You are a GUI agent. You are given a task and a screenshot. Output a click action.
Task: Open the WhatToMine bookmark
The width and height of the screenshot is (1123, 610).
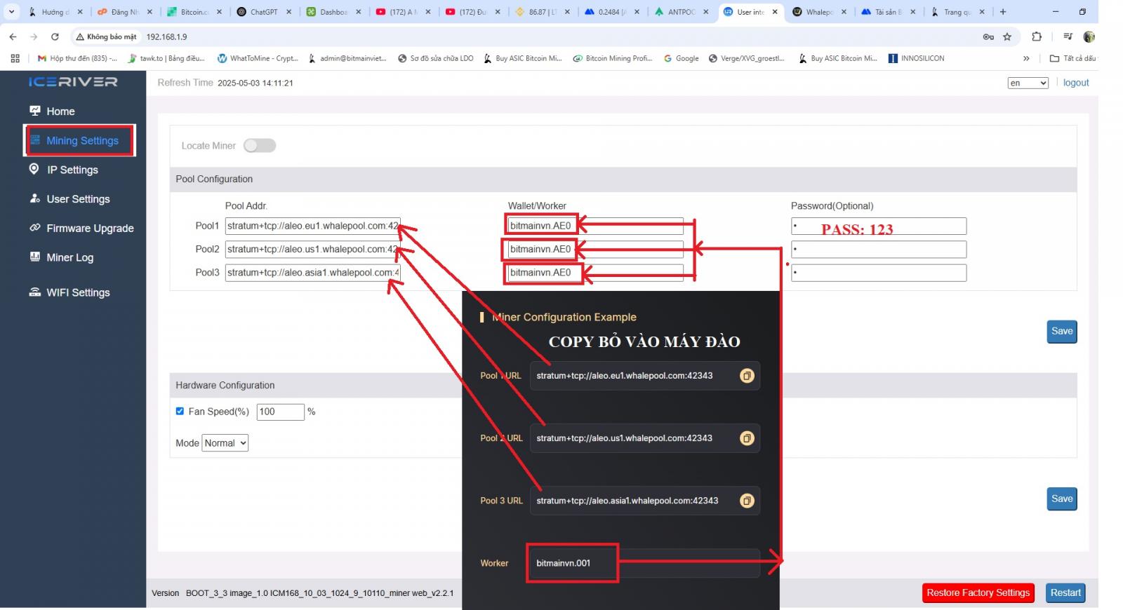(258, 58)
